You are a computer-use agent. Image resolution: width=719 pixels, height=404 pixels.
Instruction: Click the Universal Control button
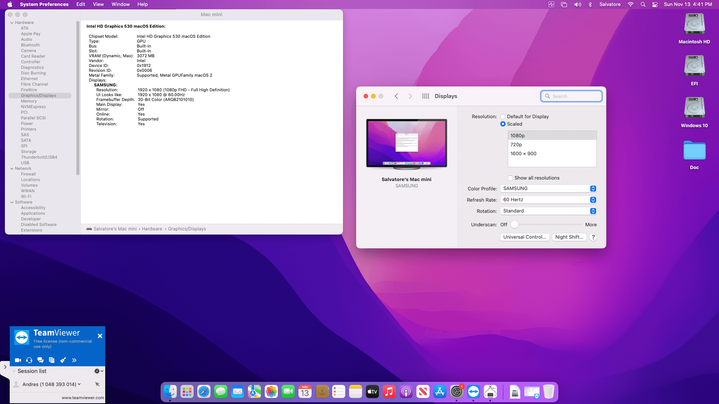(x=525, y=237)
